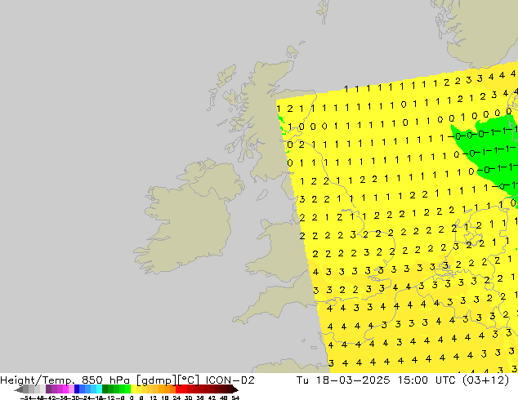518x400 pixels.
Task: Select the bright magenta legend swatch
Action: click(x=65, y=389)
